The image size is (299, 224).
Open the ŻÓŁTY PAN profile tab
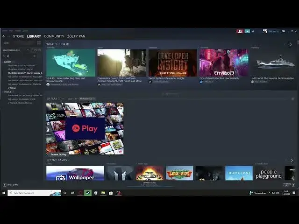tap(76, 36)
